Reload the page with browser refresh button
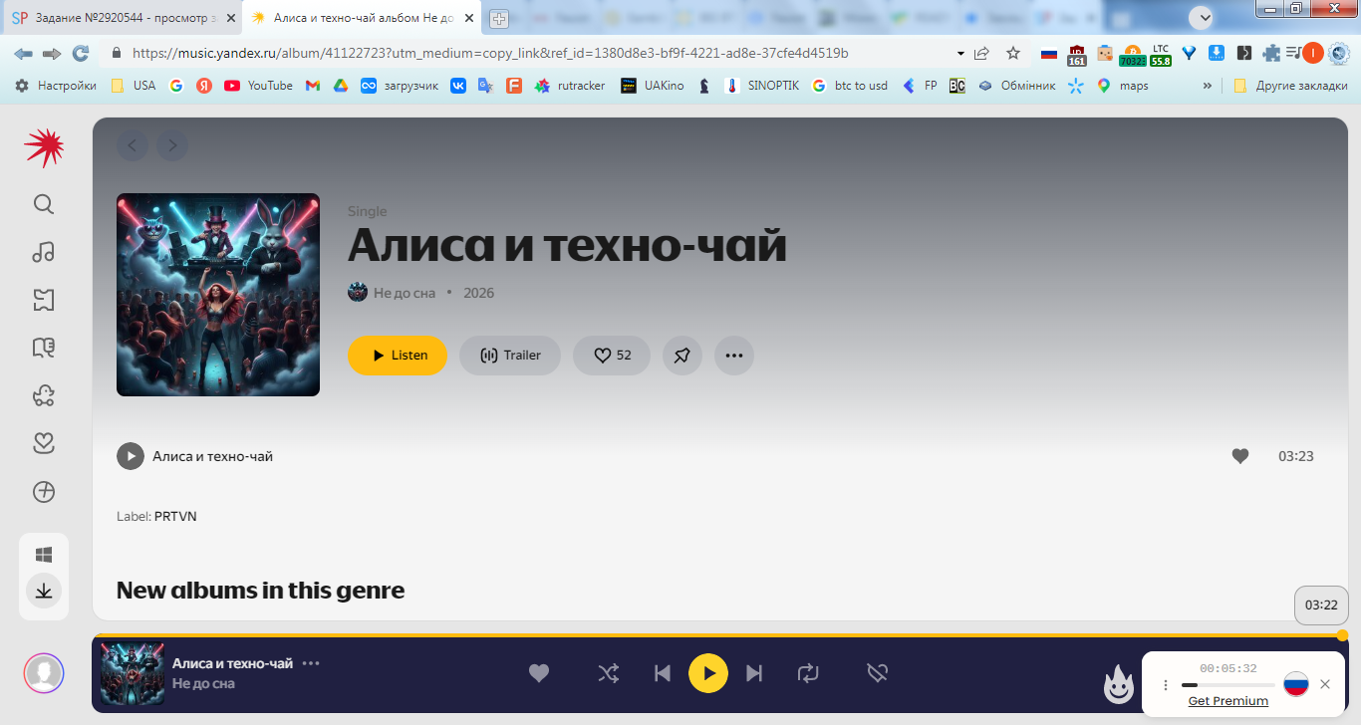1361x725 pixels. point(81,53)
